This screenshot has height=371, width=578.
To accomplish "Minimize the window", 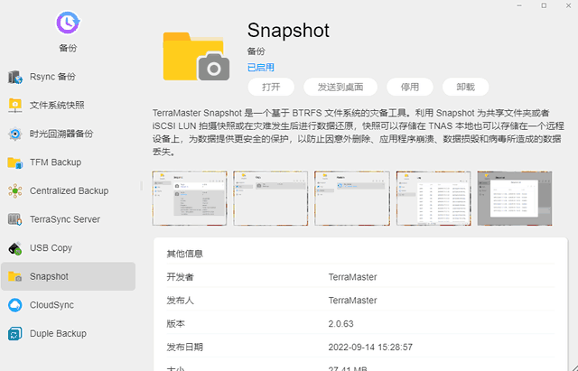I will [519, 5].
